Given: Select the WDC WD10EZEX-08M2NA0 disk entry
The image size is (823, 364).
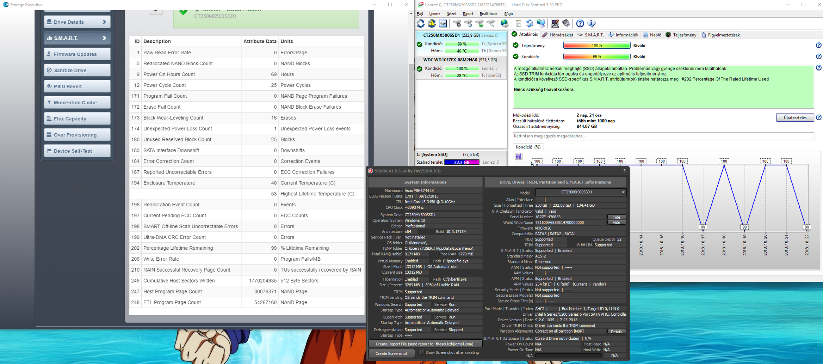Looking at the screenshot, I should coord(462,68).
